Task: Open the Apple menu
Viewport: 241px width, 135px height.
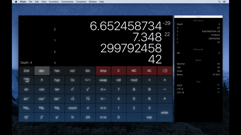Action: tap(16, 2)
